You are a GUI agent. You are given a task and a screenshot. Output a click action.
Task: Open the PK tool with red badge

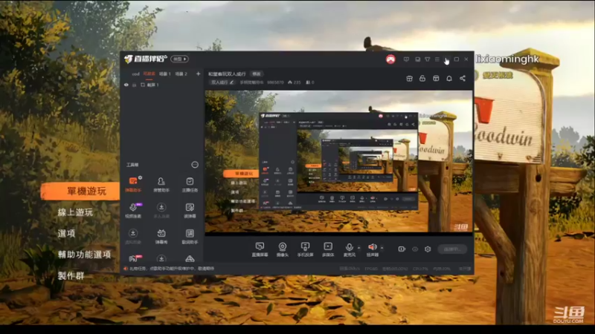133,258
